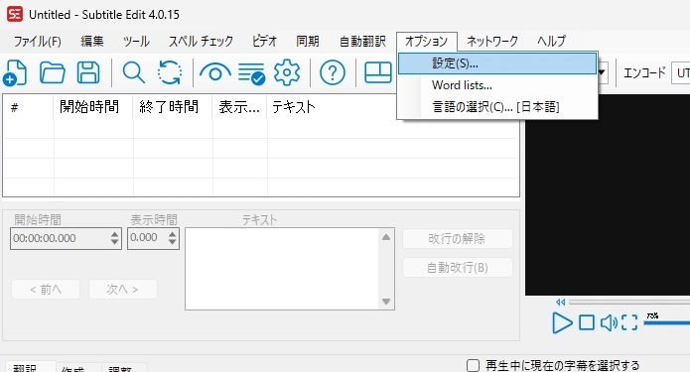This screenshot has height=372, width=690.
Task: Open the スペル チェック menu
Action: (202, 42)
